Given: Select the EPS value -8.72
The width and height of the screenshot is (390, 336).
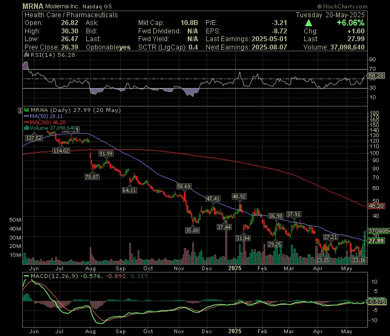Looking at the screenshot, I should (x=279, y=31).
